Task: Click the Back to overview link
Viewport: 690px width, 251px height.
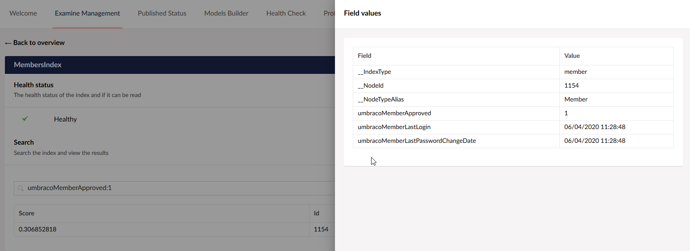Action: (35, 43)
